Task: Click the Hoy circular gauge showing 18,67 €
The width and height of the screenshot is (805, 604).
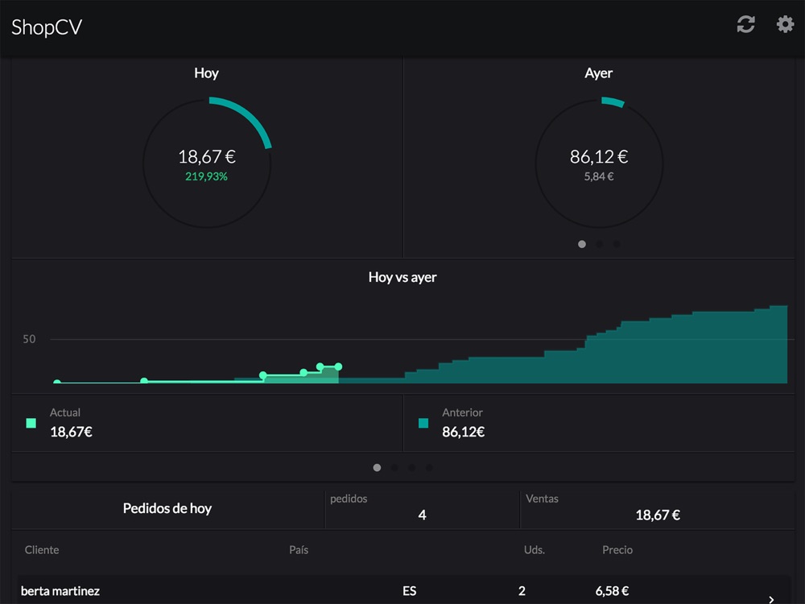Action: pos(207,163)
